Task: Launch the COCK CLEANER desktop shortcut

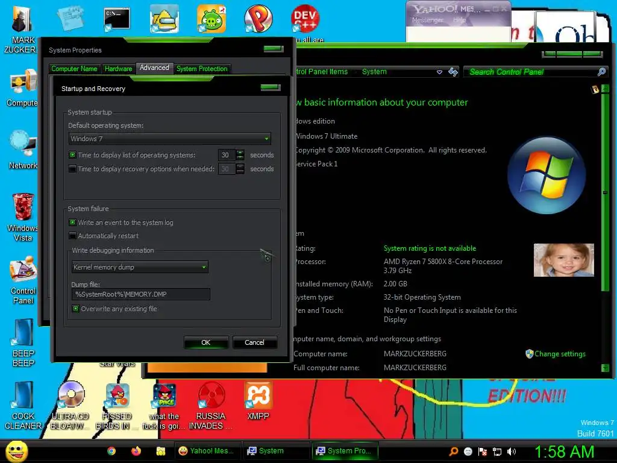Action: [22, 405]
